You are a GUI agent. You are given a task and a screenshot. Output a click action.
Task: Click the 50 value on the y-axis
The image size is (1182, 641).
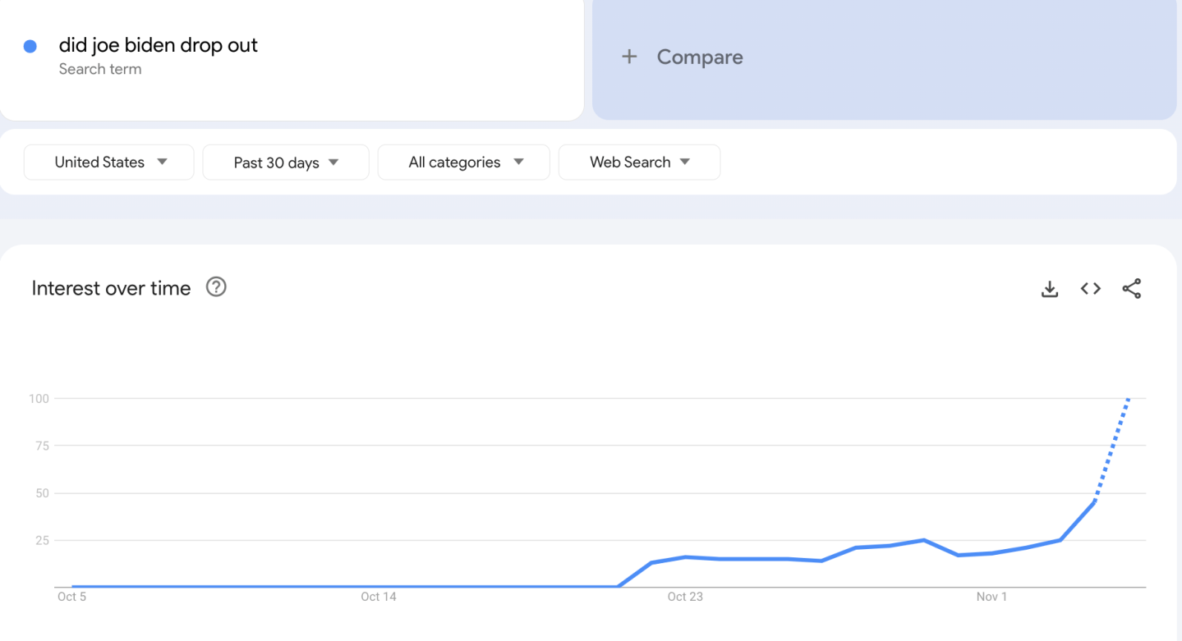[40, 493]
